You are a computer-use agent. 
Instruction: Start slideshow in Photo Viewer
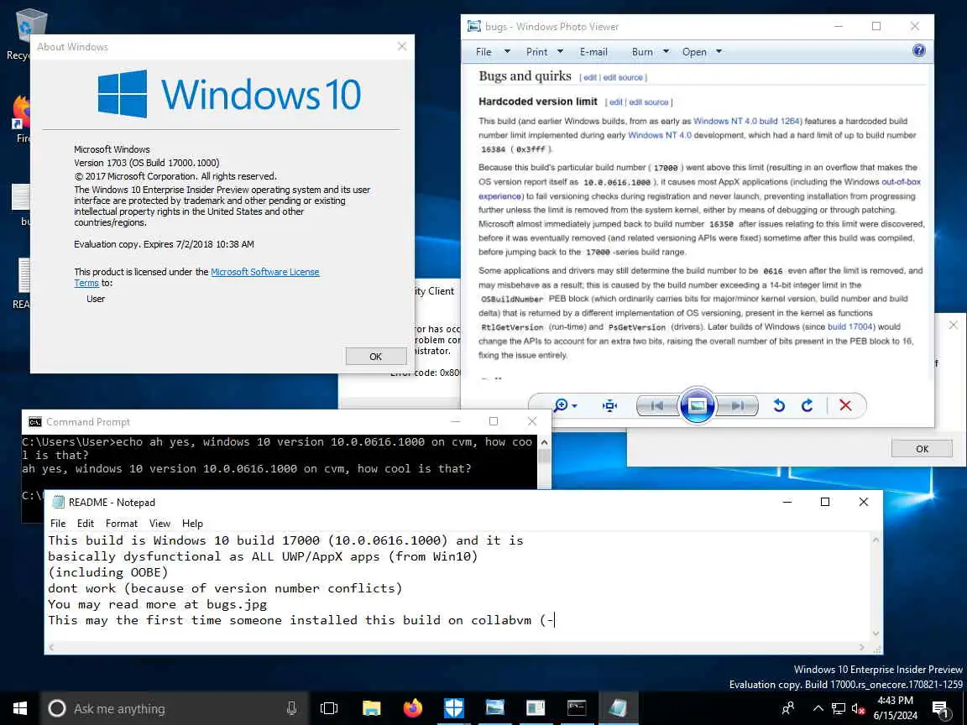pyautogui.click(x=697, y=405)
